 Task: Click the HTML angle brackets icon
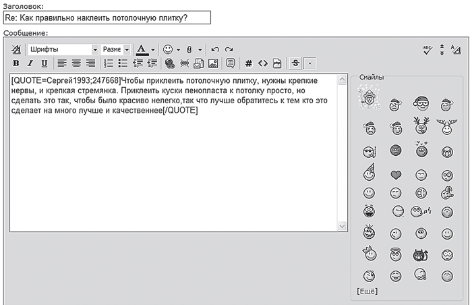(263, 63)
